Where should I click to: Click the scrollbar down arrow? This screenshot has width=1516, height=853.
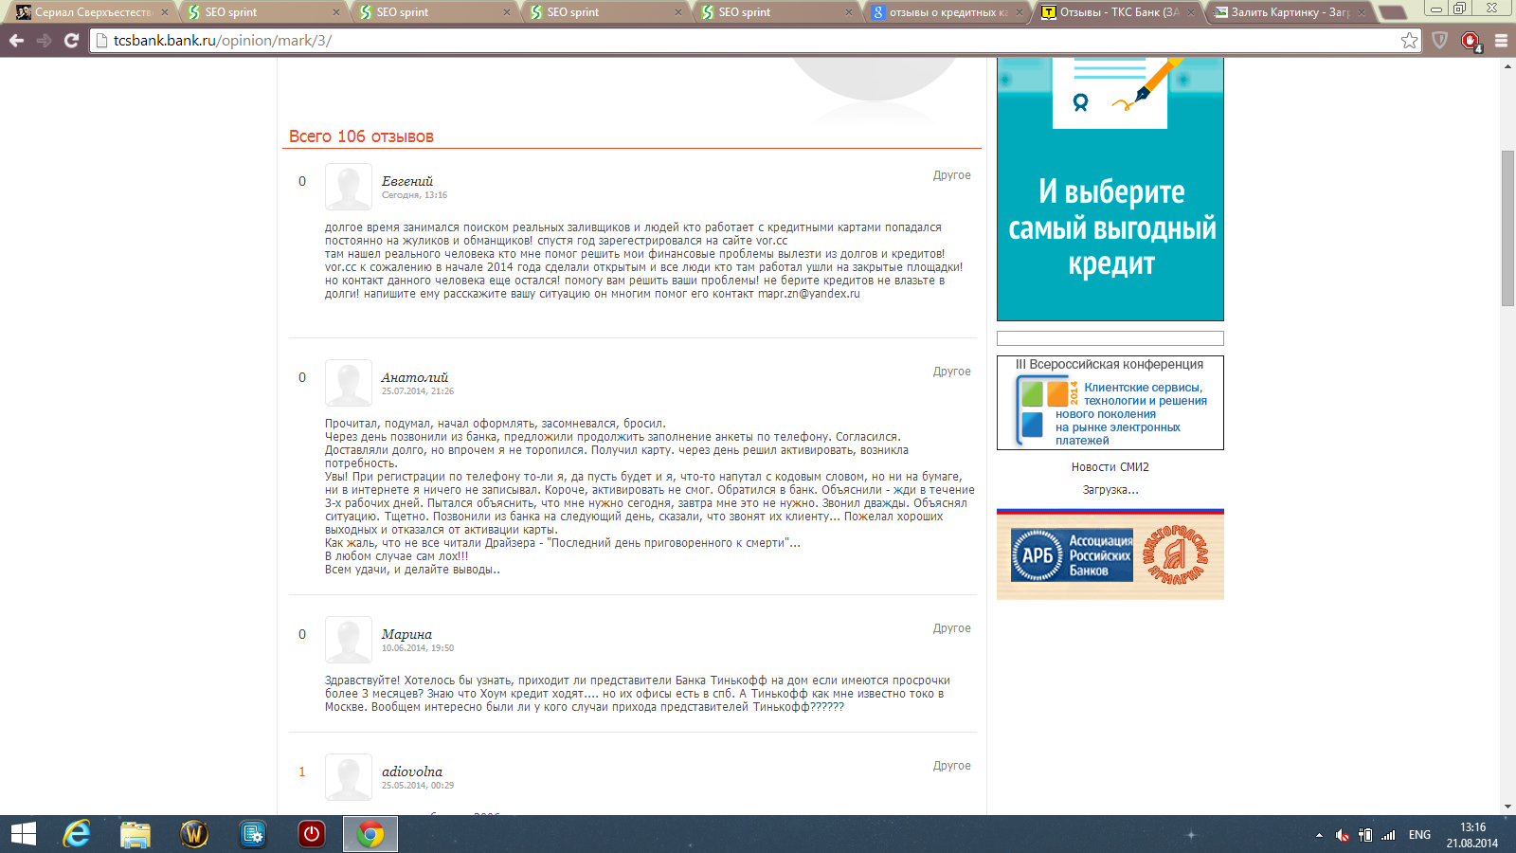1507,807
